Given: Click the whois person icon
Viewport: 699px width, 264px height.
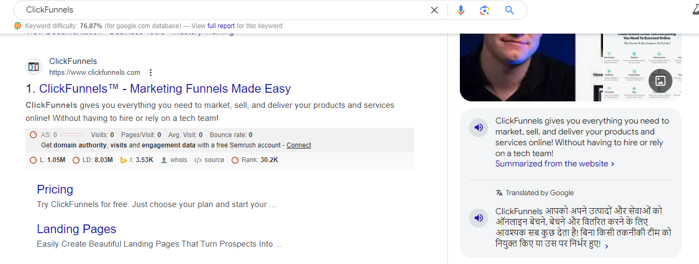Looking at the screenshot, I should tap(164, 160).
